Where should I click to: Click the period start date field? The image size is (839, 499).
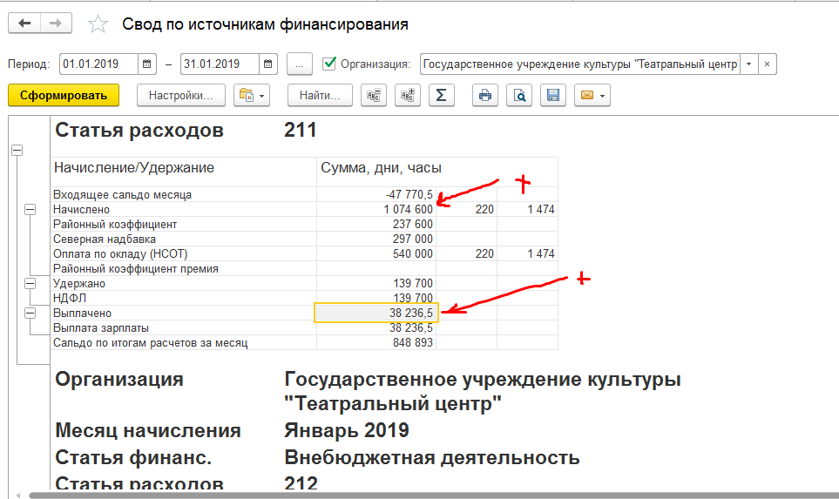click(98, 64)
